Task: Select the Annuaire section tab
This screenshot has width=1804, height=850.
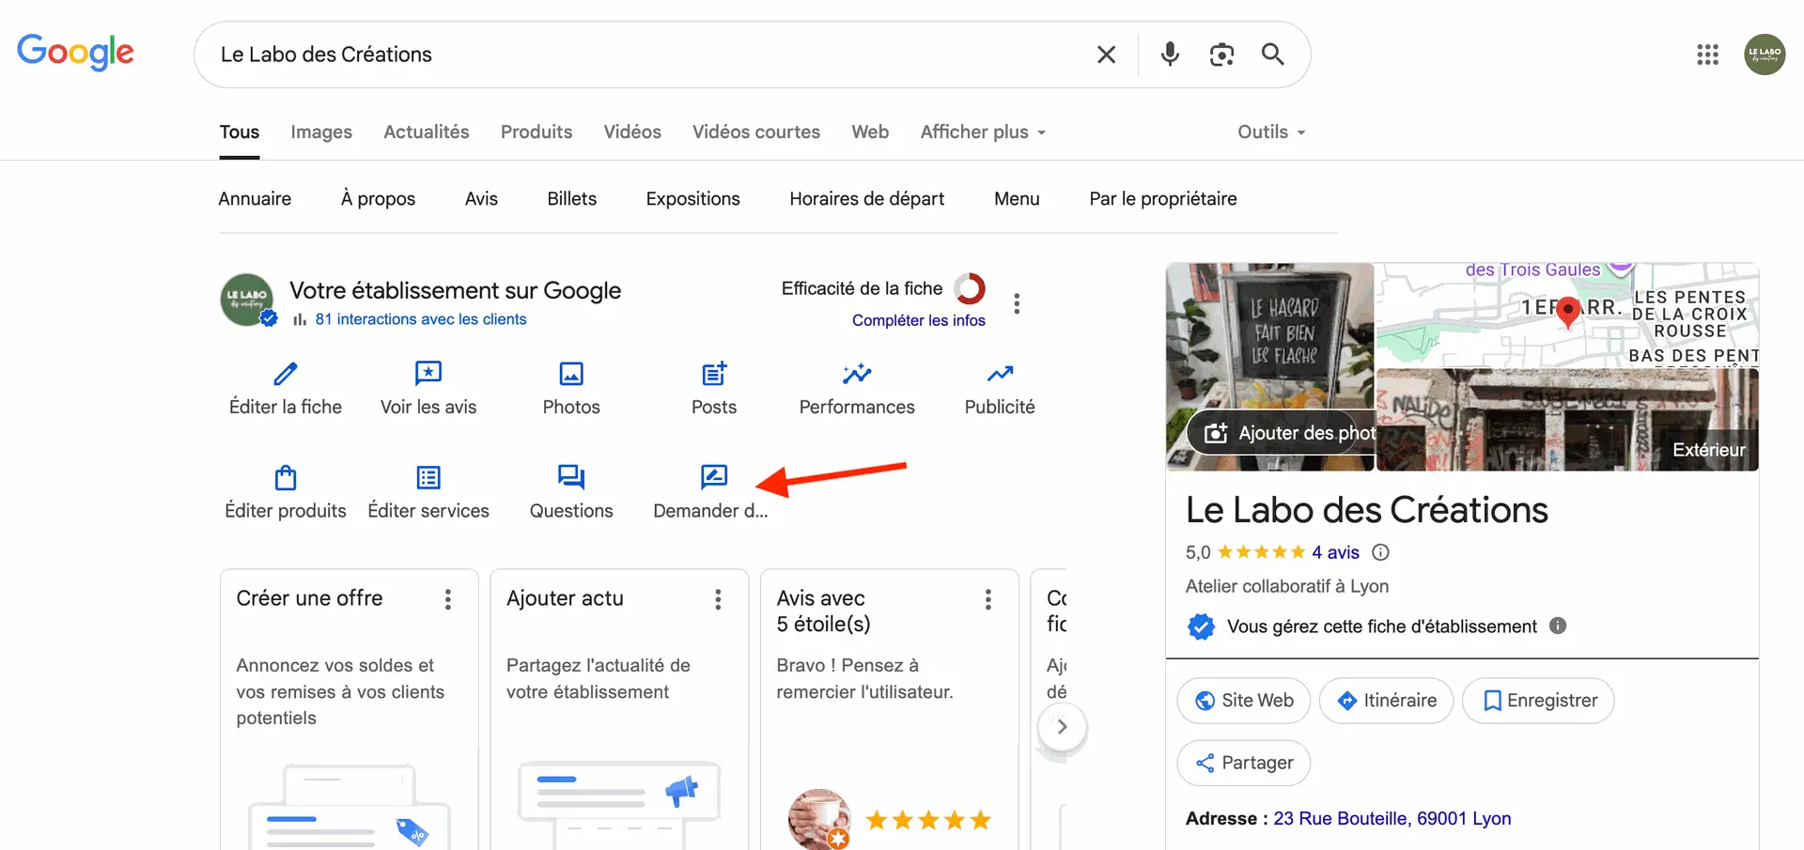Action: (255, 198)
